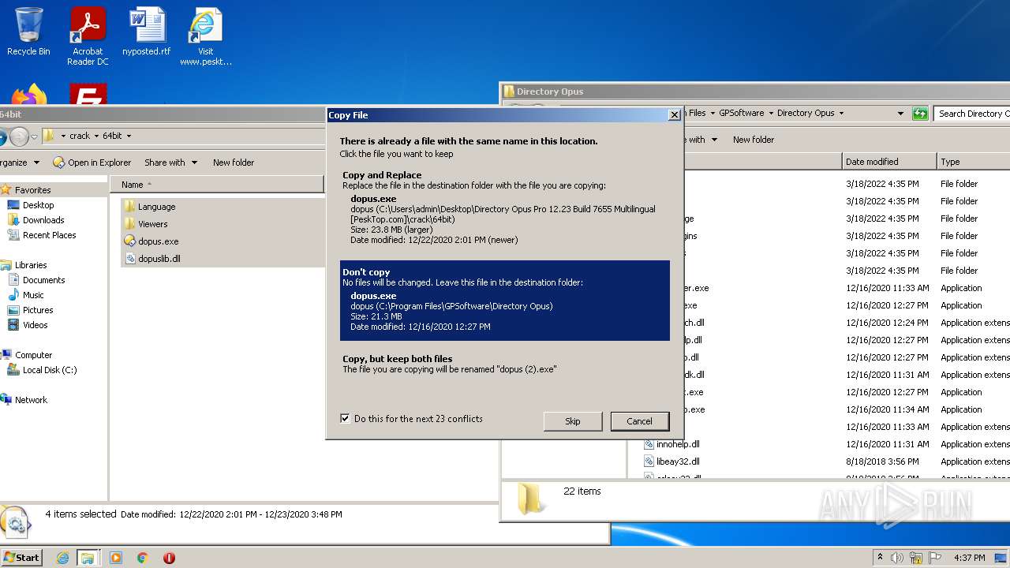This screenshot has width=1010, height=568.
Task: Click the Cancel button in Copy File dialog
Action: [x=639, y=421]
